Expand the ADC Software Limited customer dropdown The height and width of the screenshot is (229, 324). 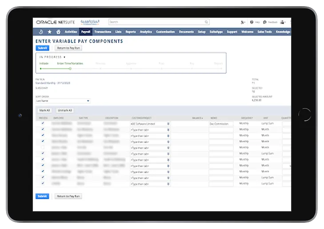pyautogui.click(x=168, y=123)
